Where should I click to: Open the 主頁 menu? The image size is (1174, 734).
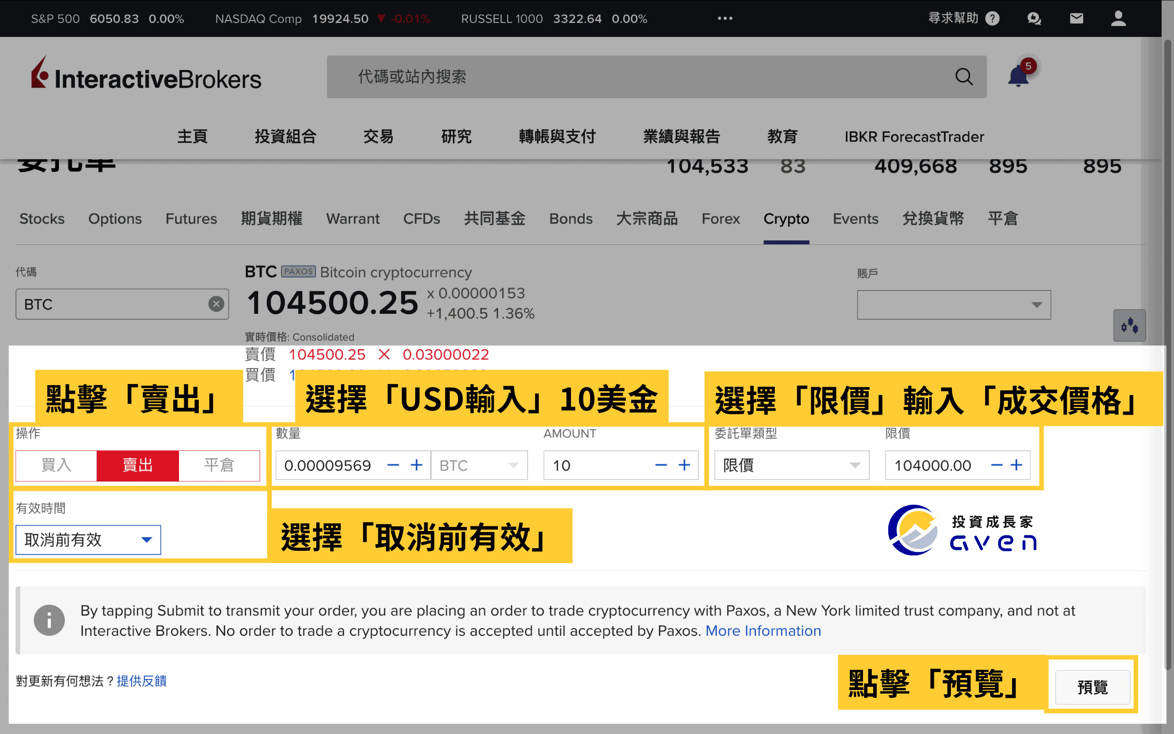[193, 137]
